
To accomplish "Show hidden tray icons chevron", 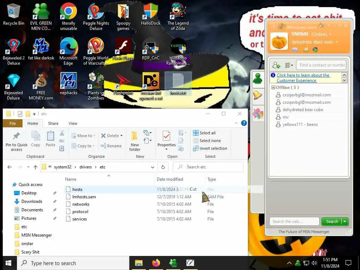I will (x=289, y=263).
